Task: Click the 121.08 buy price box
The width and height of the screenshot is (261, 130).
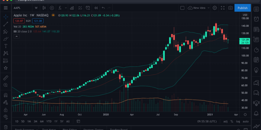Action: 38,21
